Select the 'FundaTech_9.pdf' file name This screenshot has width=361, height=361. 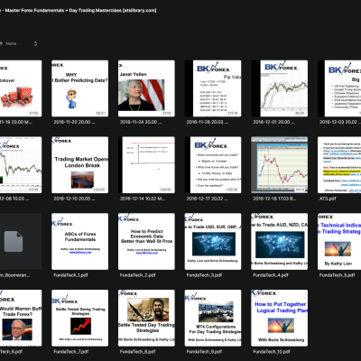(x=204, y=352)
